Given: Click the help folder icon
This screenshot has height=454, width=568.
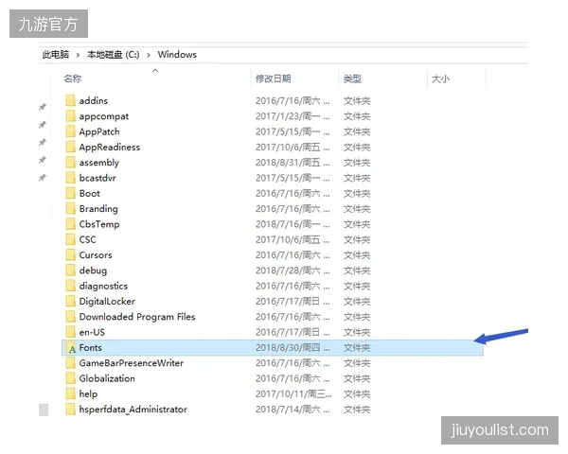Looking at the screenshot, I should (x=71, y=393).
